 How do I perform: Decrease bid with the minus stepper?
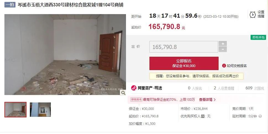click(223, 49)
